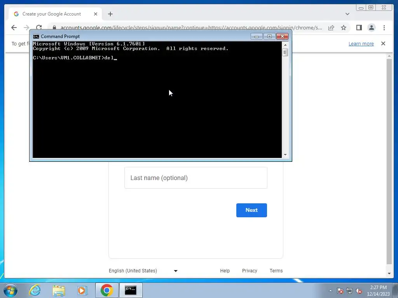Launch Windows Media Player from the taskbar
The width and height of the screenshot is (398, 298).
(x=82, y=290)
